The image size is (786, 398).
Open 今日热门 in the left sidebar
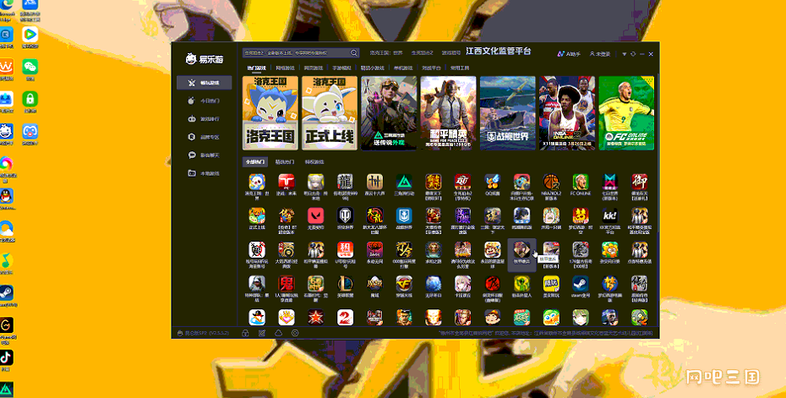[205, 101]
